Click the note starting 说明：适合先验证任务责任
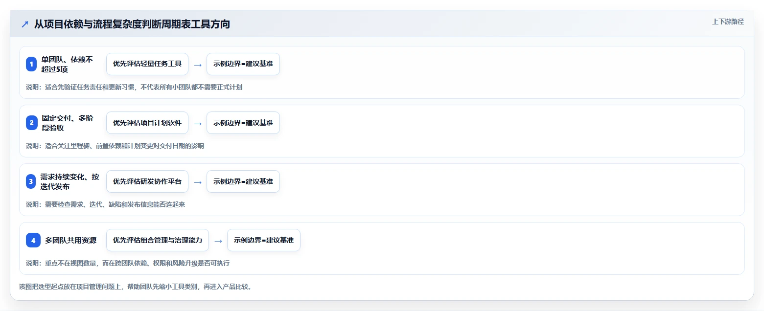The image size is (764, 311). (x=134, y=87)
